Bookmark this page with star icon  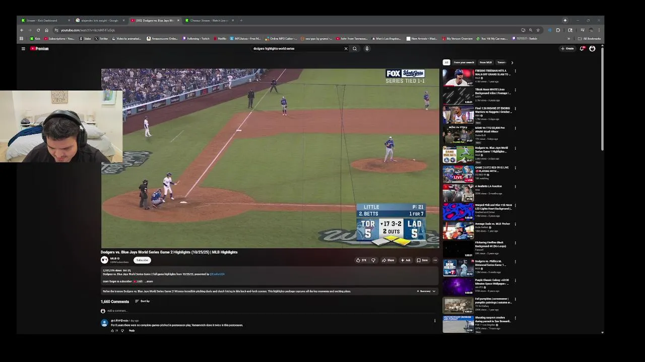[x=538, y=30]
